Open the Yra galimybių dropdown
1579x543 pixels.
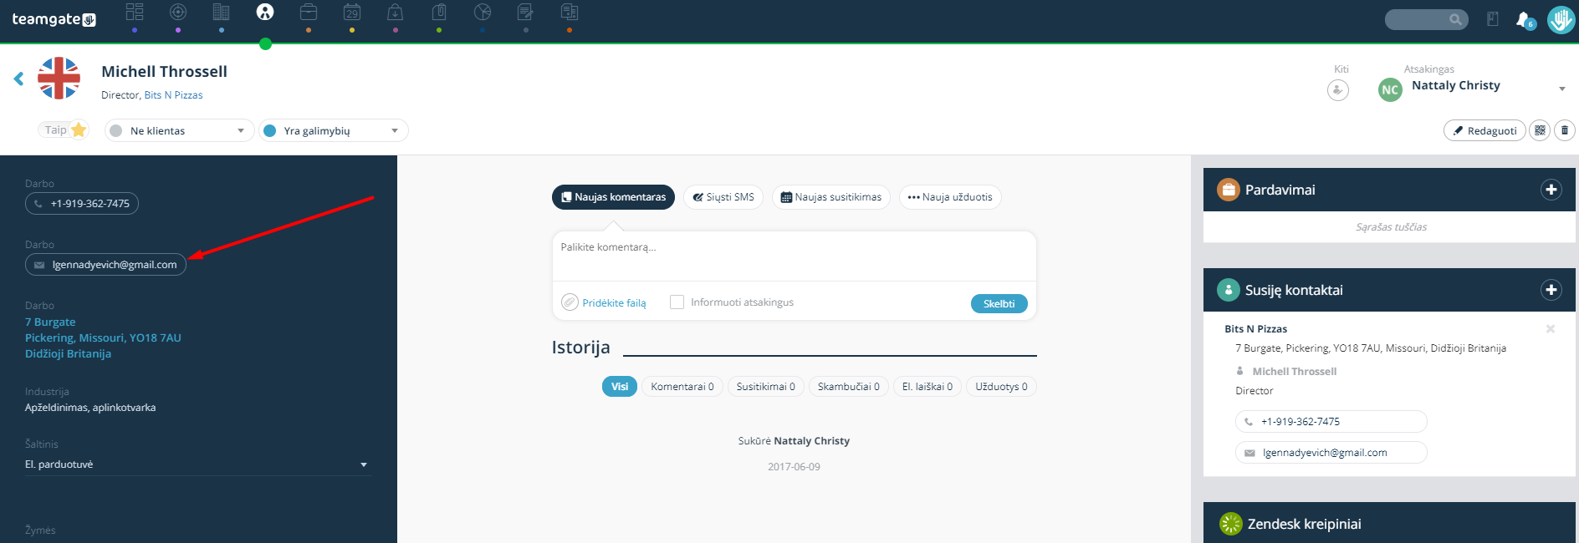pos(334,130)
